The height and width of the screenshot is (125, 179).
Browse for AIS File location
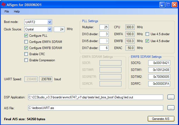pos(171,108)
